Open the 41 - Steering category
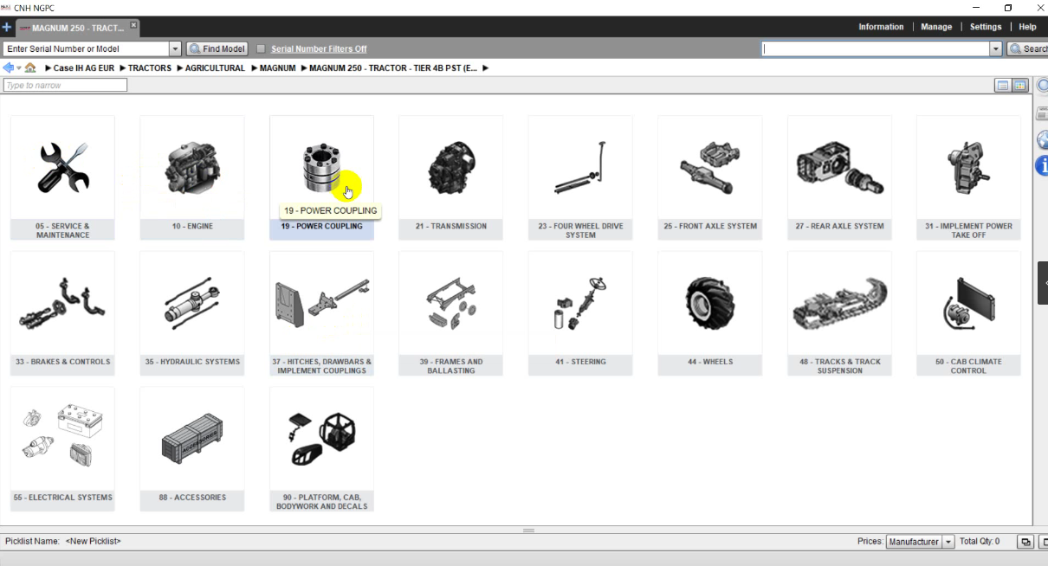 tap(580, 313)
